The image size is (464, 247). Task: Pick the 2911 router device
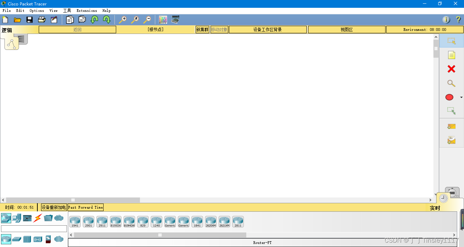[x=102, y=222]
